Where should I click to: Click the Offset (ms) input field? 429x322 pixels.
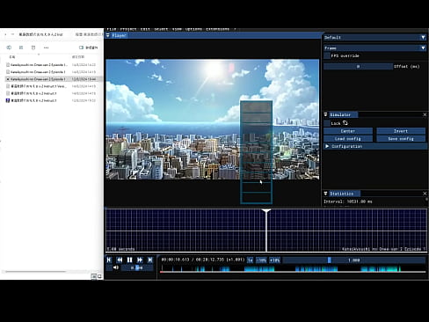tap(358, 66)
